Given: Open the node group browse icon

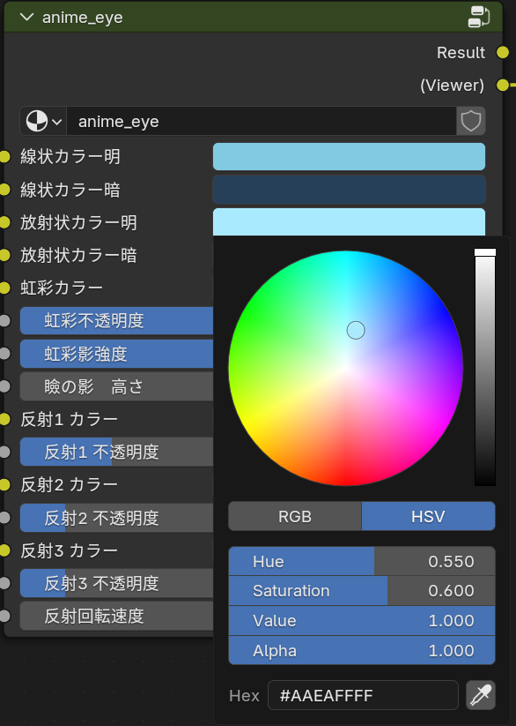Looking at the screenshot, I should pyautogui.click(x=43, y=122).
